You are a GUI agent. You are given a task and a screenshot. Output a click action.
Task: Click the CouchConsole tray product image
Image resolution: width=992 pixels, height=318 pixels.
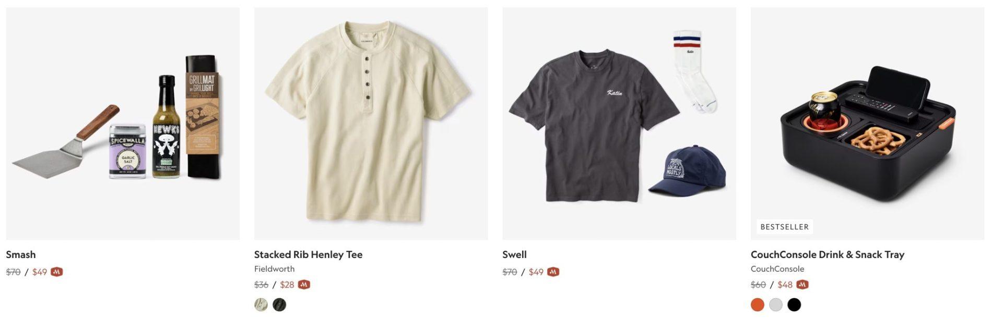point(868,124)
